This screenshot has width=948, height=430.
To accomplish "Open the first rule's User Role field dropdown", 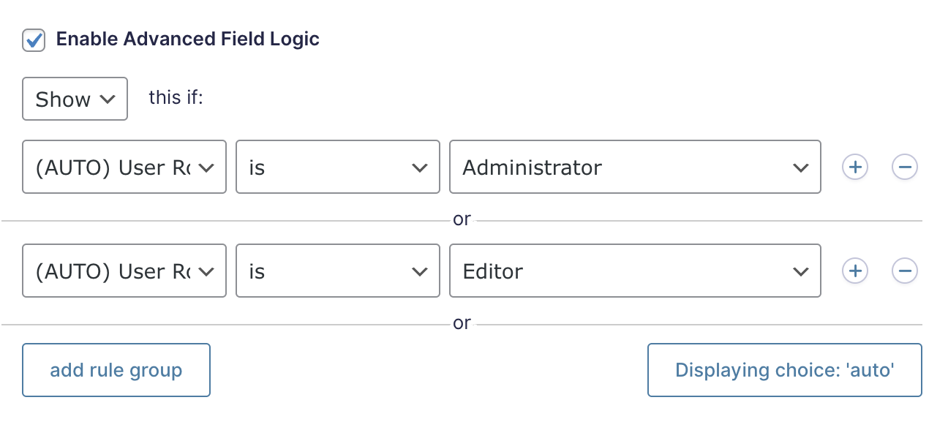I will [x=124, y=167].
